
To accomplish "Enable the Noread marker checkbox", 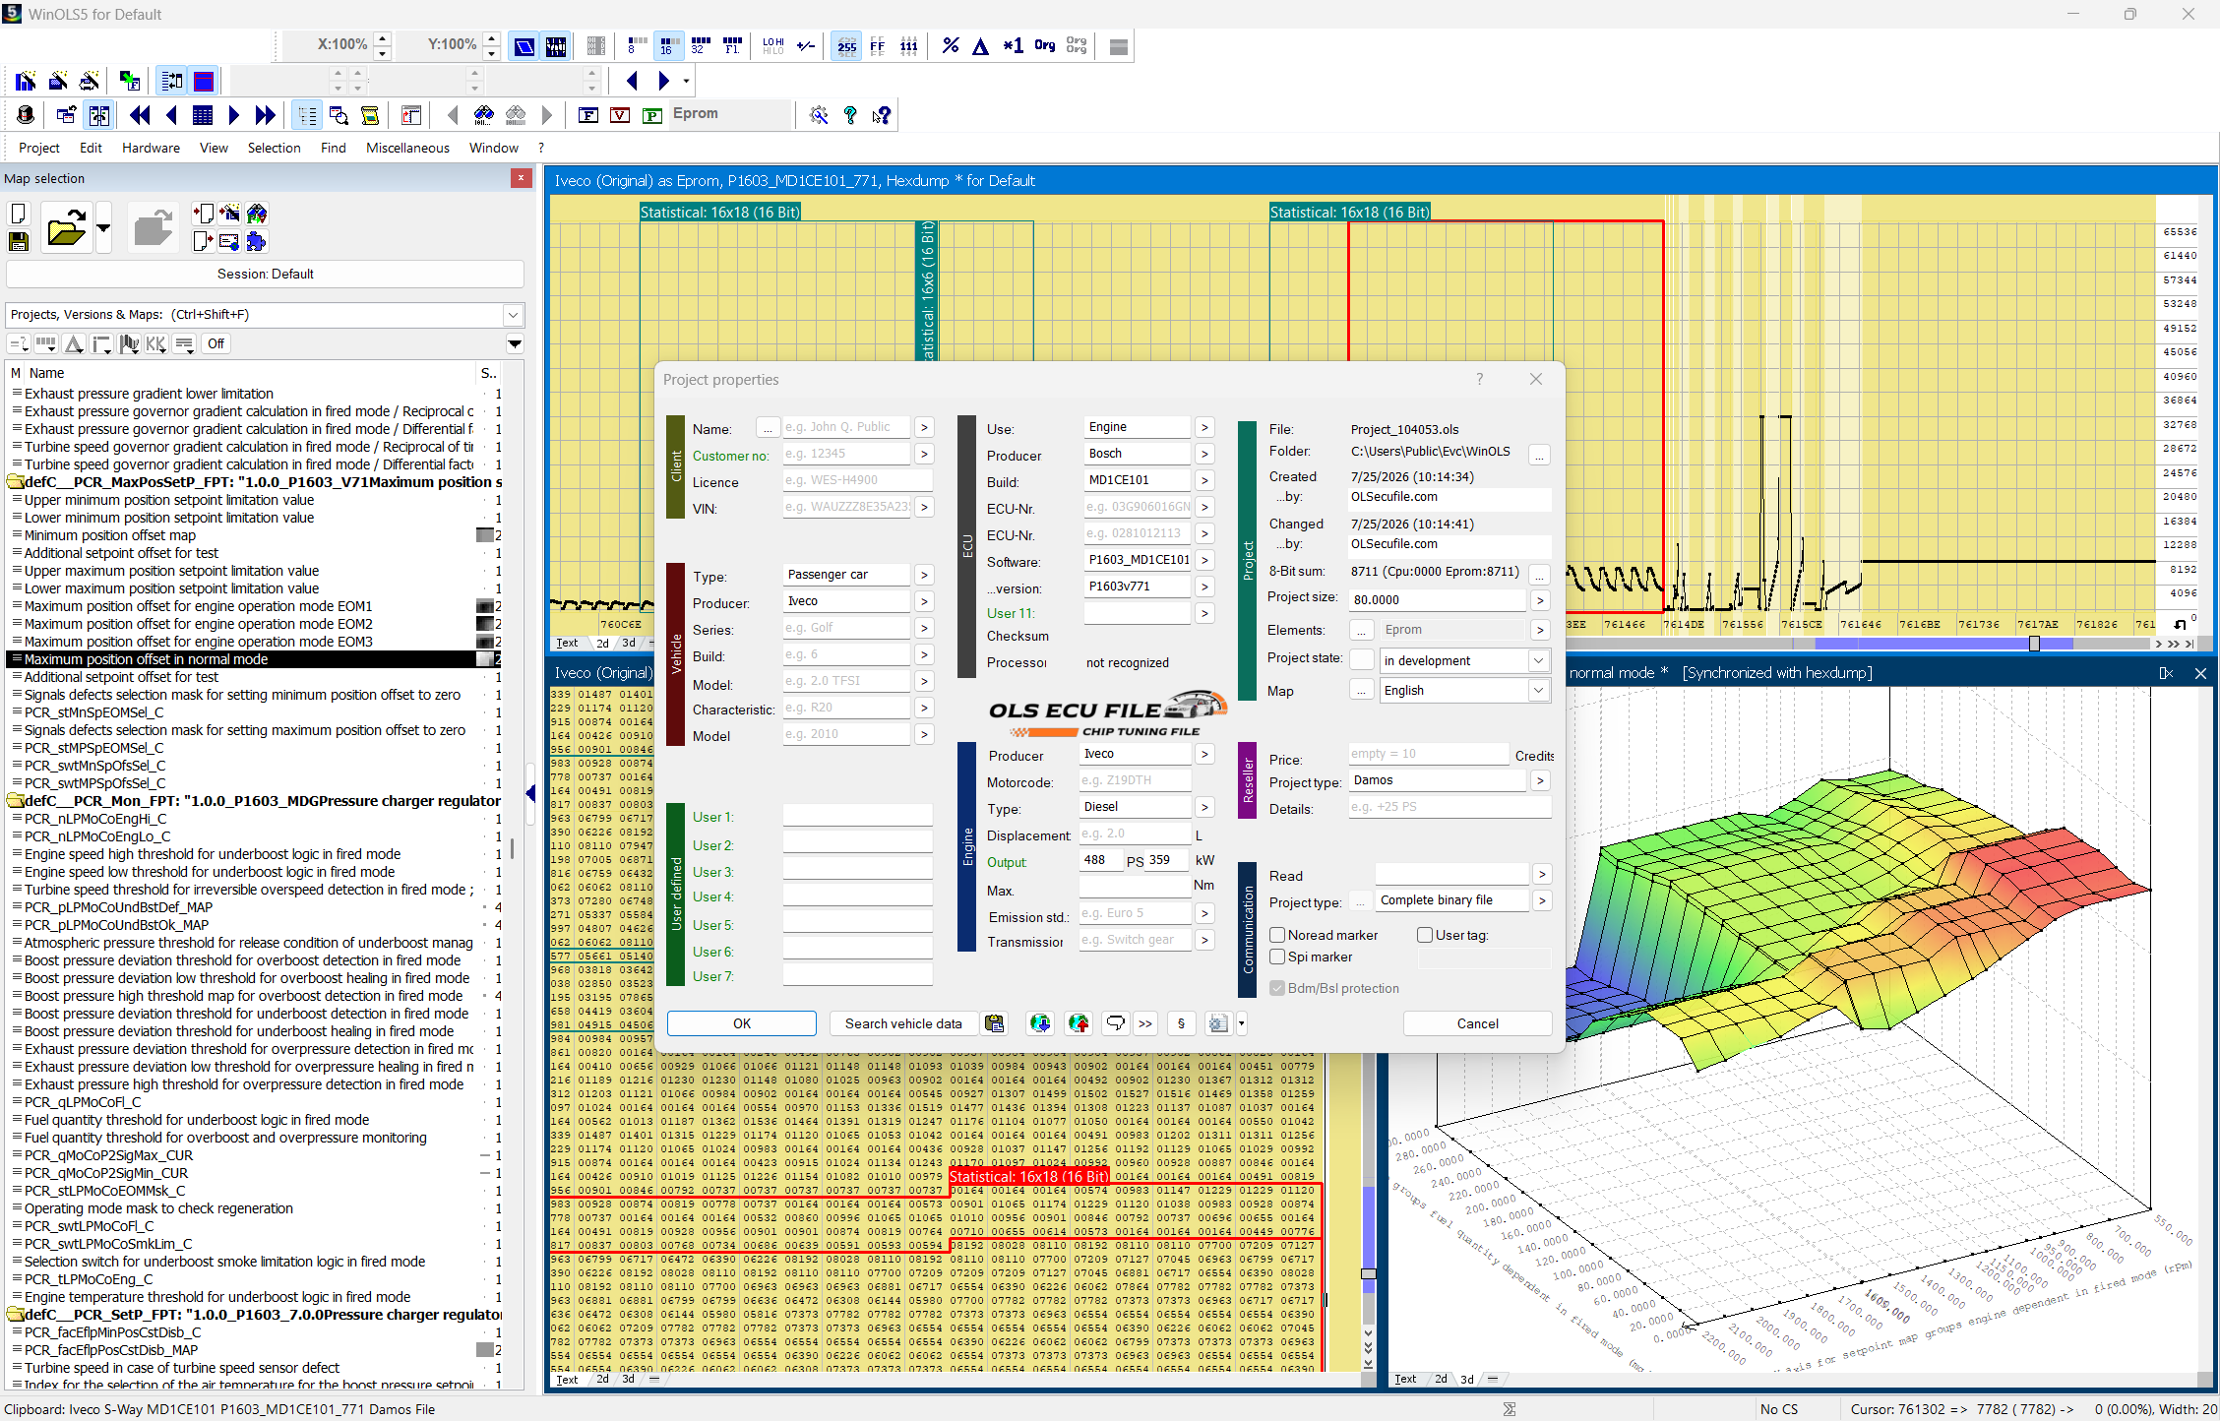I will coord(1277,935).
